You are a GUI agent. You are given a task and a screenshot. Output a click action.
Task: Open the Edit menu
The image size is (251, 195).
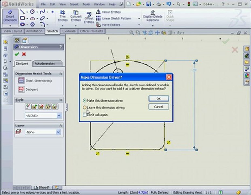(52, 4)
